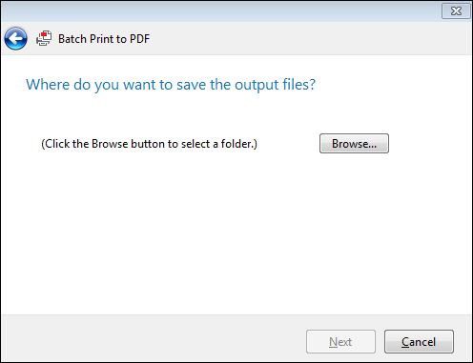Click the empty title bar area
Image resolution: width=473 pixels, height=363 pixels.
[x=219, y=11]
